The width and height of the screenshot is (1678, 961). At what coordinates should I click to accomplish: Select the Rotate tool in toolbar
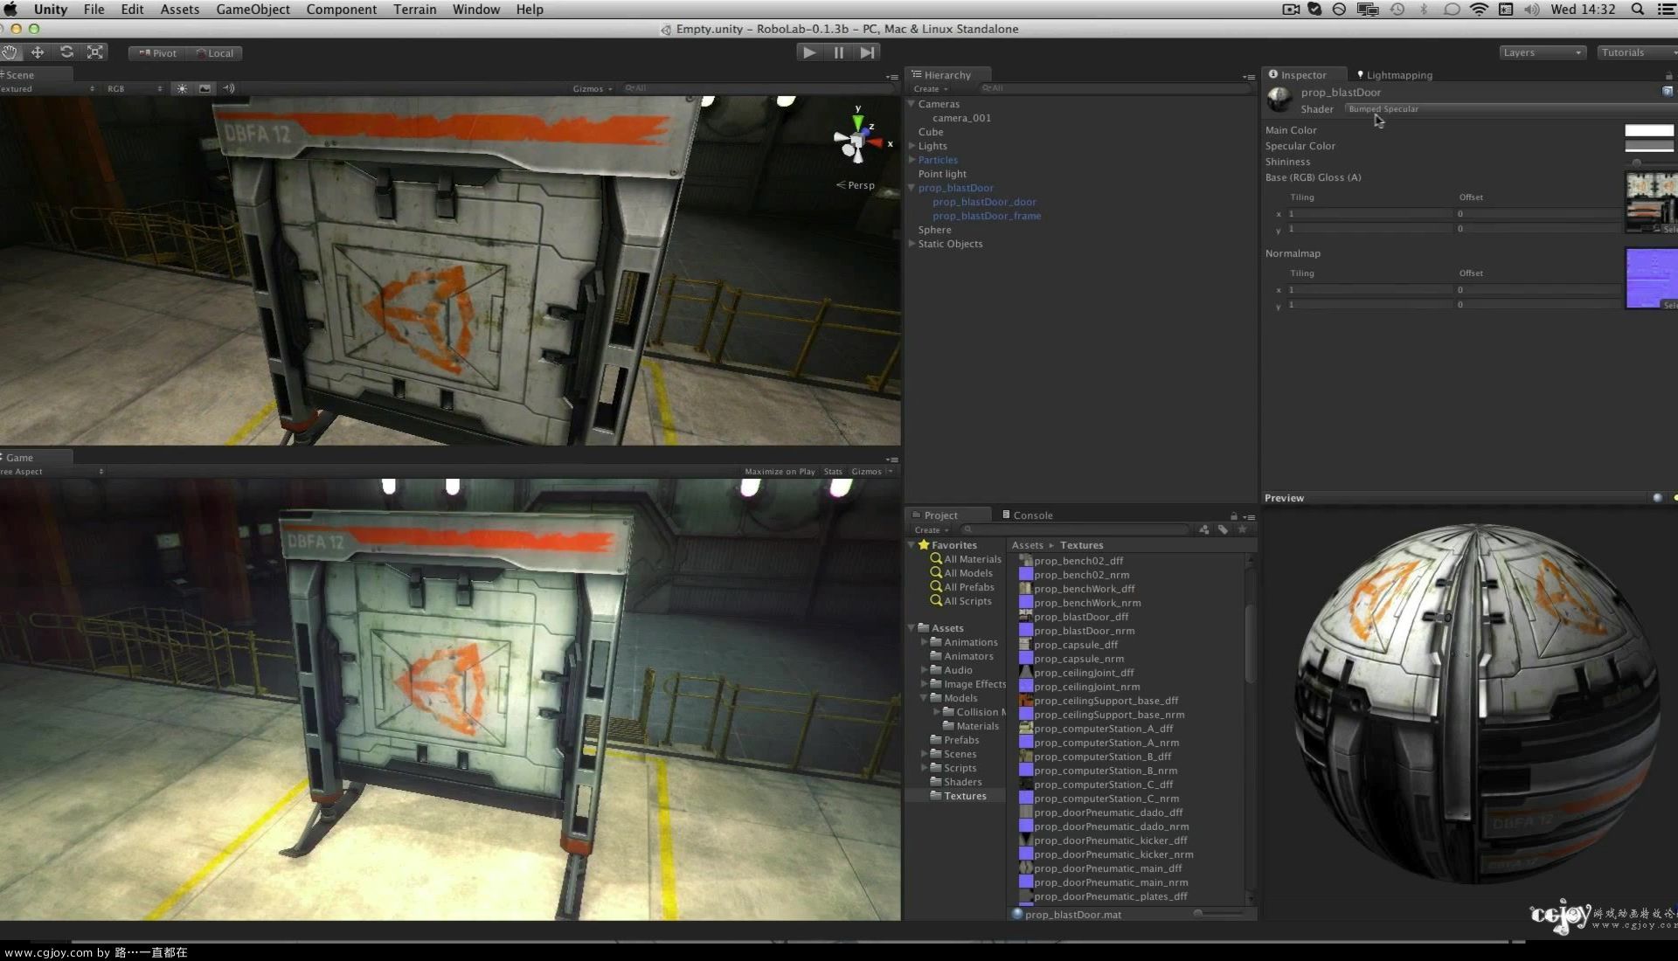[x=66, y=52]
